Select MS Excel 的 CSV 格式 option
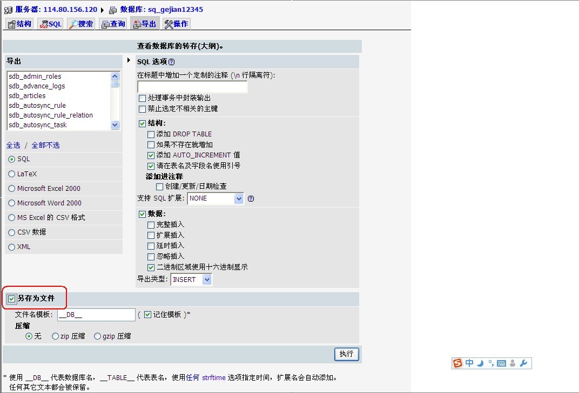579x393 pixels. (11, 217)
